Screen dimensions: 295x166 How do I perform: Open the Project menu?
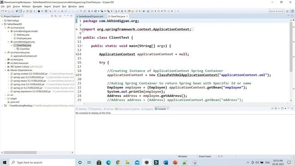coord(56,6)
